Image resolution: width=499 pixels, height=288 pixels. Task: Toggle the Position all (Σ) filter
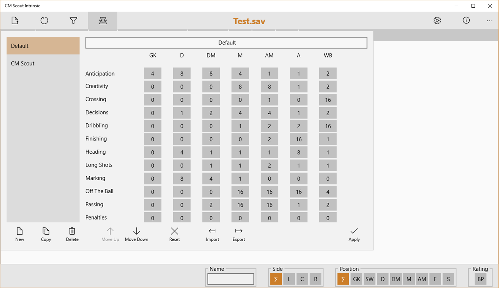point(343,279)
